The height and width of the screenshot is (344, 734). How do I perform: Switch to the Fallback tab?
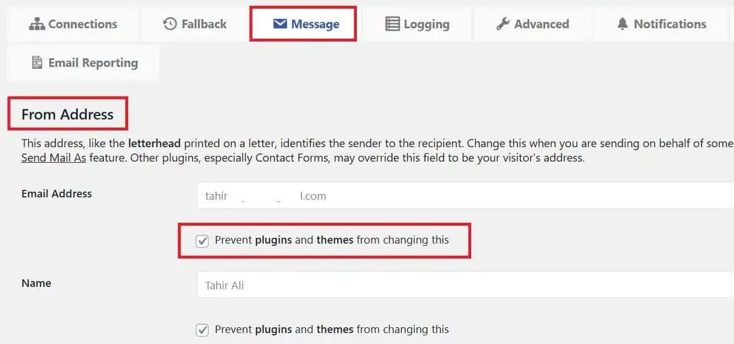204,24
